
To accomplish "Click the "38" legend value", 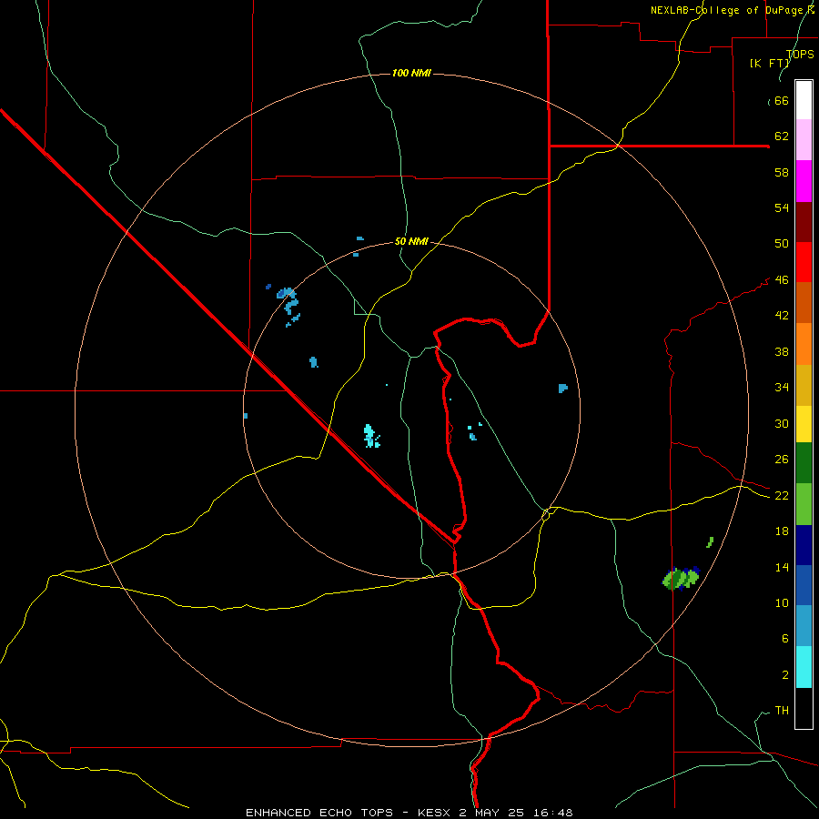I will 782,351.
